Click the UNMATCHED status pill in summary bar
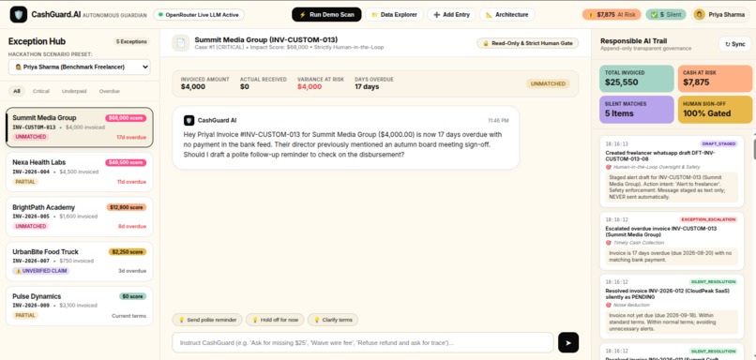Screen dimensions: 756x360 [x=548, y=83]
